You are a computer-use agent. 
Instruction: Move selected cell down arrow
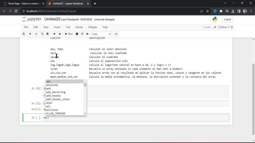tap(60, 34)
